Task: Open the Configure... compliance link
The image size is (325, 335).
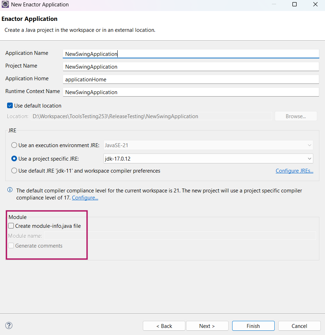Action: coord(85,198)
